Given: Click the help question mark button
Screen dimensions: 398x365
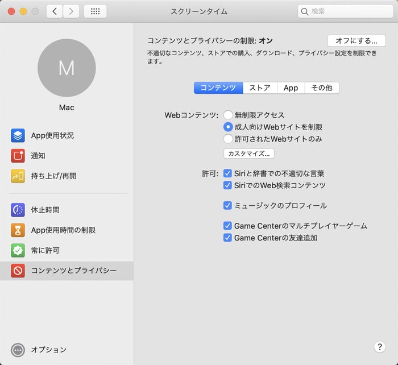Looking at the screenshot, I should click(x=380, y=347).
